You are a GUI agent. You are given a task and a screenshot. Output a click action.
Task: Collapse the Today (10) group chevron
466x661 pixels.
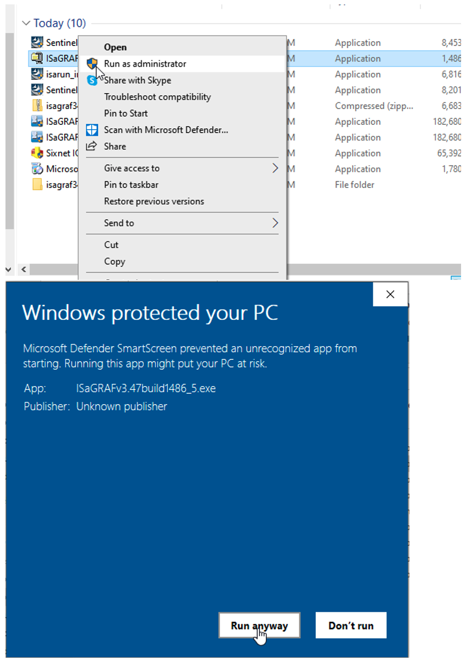(x=25, y=24)
